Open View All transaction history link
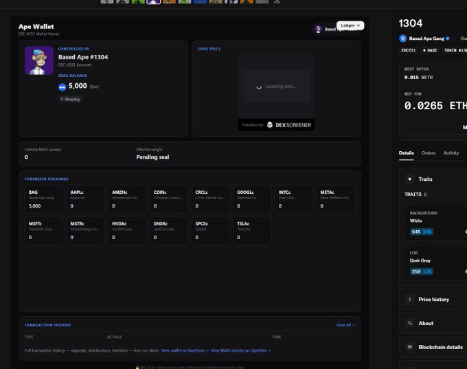Image resolution: width=467 pixels, height=369 pixels. [345, 325]
